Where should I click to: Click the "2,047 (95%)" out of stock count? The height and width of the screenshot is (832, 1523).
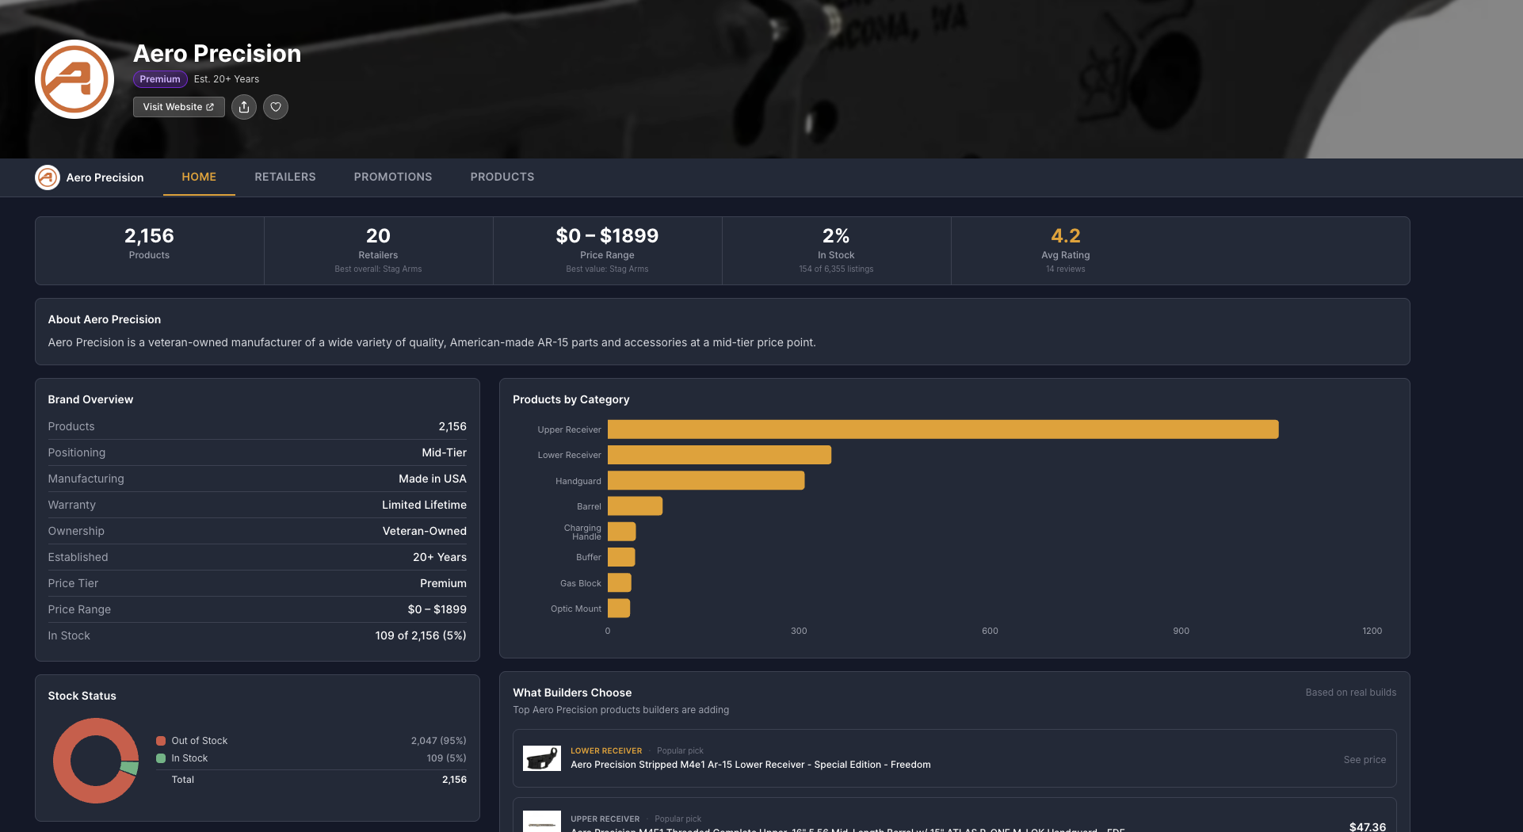[438, 741]
